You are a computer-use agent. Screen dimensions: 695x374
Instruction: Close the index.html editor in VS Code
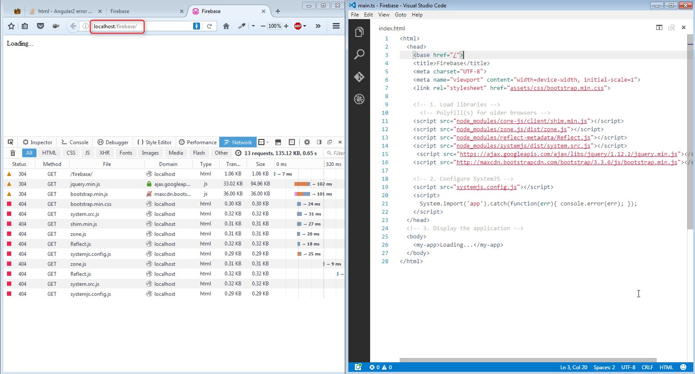coord(684,27)
